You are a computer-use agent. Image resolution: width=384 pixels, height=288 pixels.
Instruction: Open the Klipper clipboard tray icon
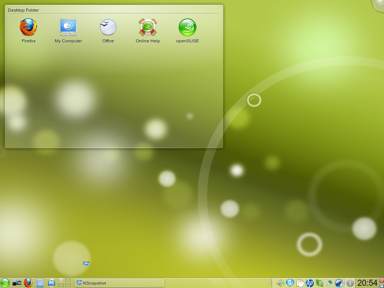(x=300, y=283)
